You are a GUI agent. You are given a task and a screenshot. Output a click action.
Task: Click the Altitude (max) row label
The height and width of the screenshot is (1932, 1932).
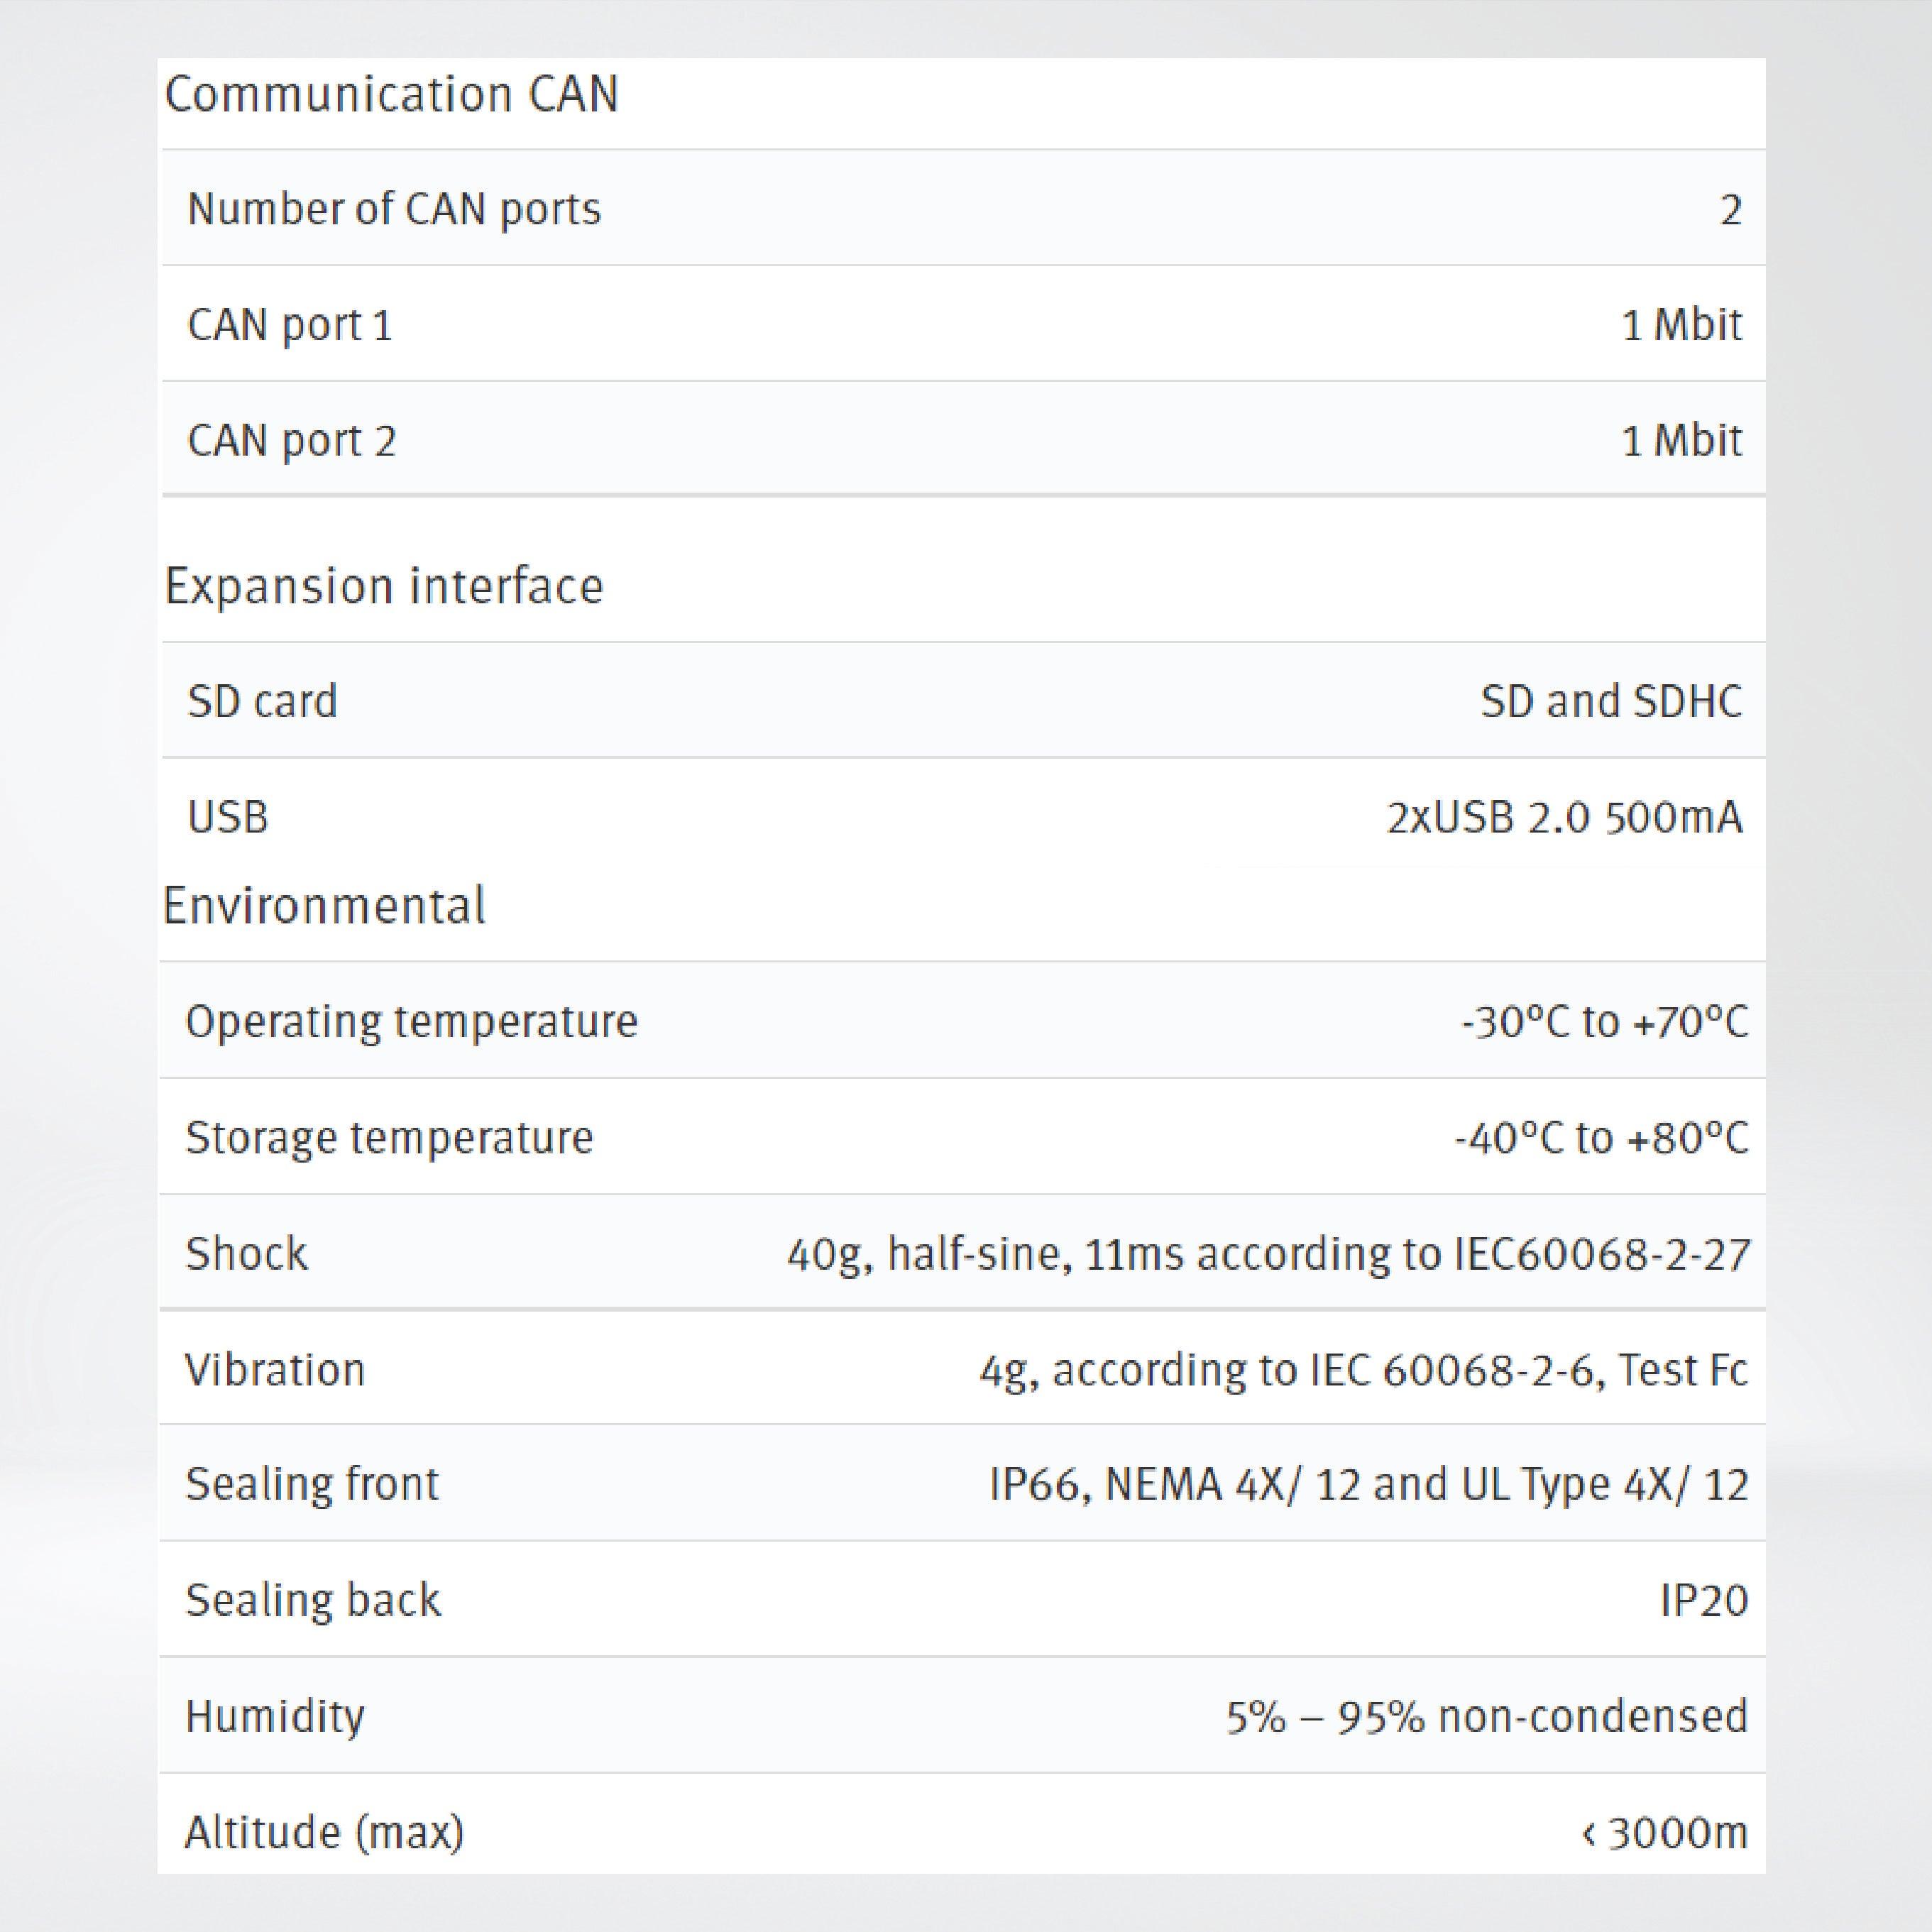click(x=325, y=1832)
